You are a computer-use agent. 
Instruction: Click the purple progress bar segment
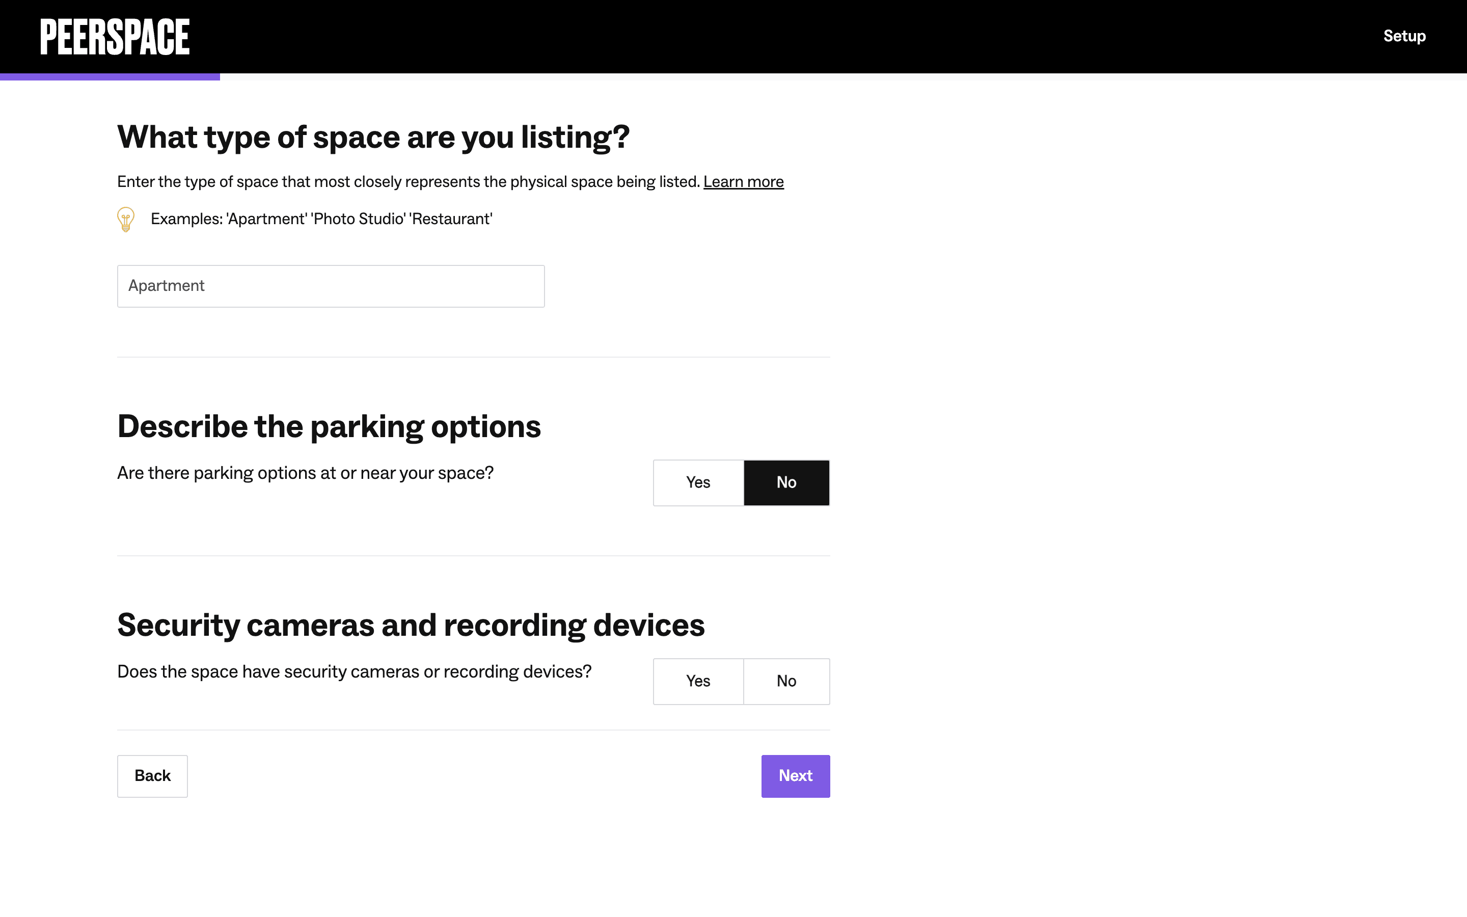110,77
